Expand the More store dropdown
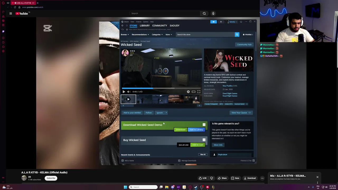 [169, 35]
